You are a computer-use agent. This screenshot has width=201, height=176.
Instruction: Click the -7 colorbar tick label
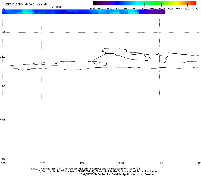(x=117, y=9)
